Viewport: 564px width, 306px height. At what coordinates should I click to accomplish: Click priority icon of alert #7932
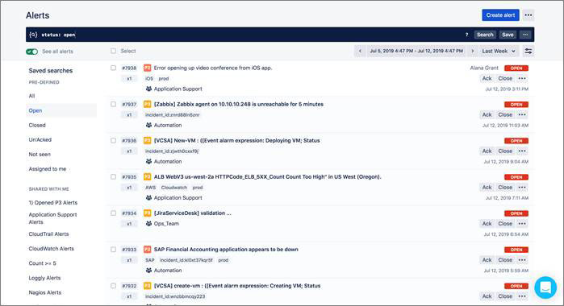click(147, 286)
